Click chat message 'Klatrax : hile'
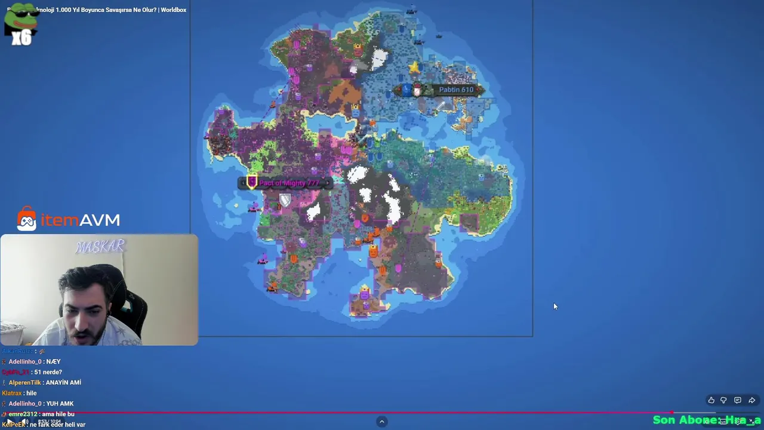 [x=20, y=393]
